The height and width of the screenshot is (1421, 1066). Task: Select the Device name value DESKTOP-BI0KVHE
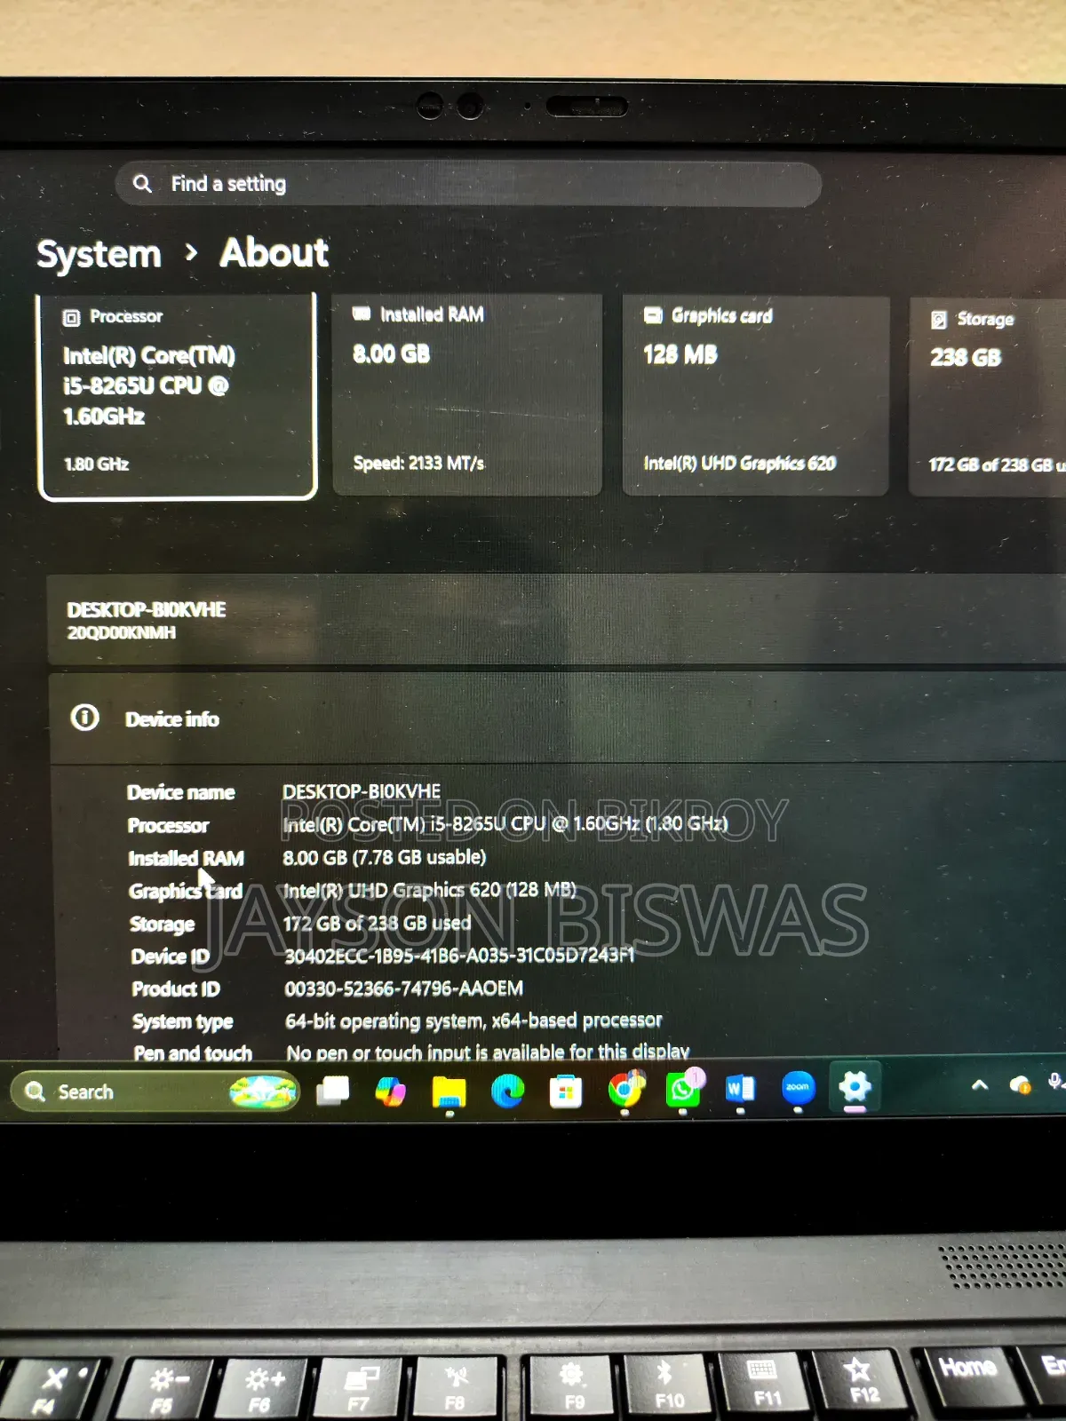tap(362, 791)
